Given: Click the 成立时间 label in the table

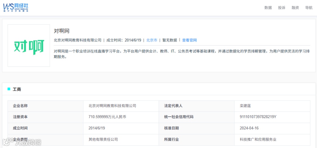Looking at the screenshot, I should pos(20,128).
